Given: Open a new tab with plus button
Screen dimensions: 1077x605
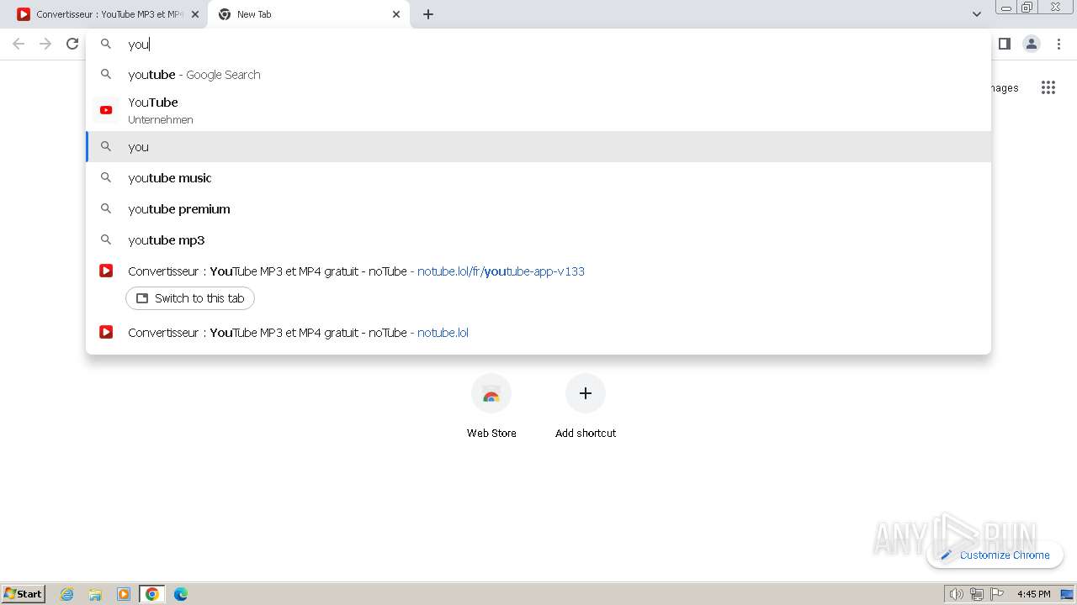Looking at the screenshot, I should 428,14.
